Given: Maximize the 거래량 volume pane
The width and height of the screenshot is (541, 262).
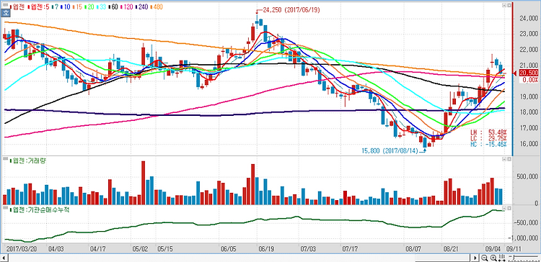Looking at the screenshot, I should coord(509,159).
